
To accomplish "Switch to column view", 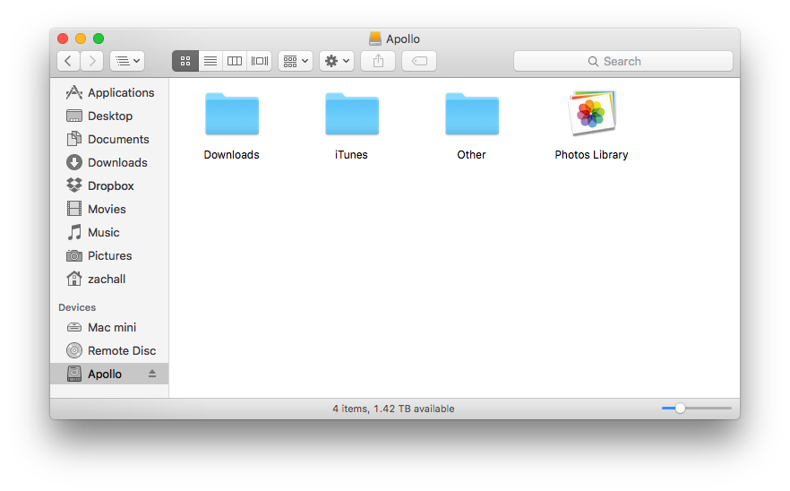I will 235,61.
